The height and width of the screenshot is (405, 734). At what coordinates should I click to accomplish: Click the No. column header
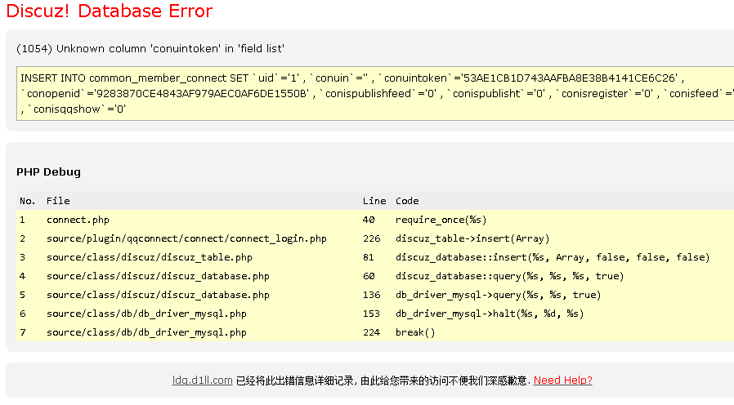click(x=27, y=201)
